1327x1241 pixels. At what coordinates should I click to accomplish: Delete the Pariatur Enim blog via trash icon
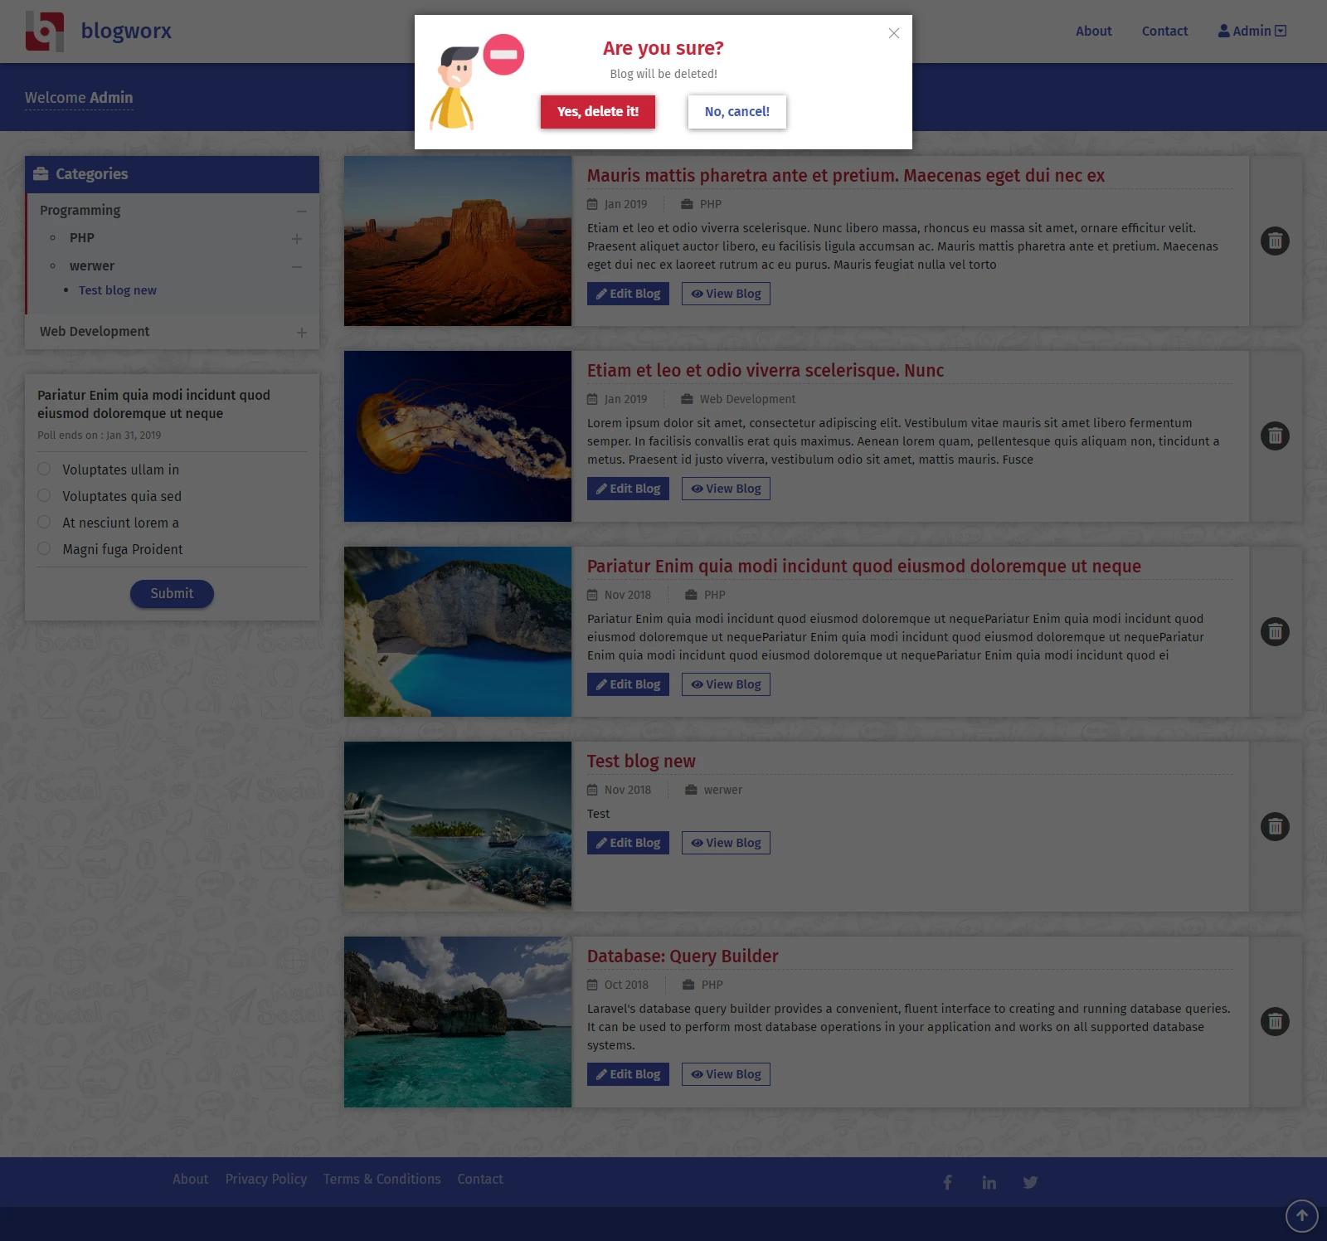click(1275, 631)
